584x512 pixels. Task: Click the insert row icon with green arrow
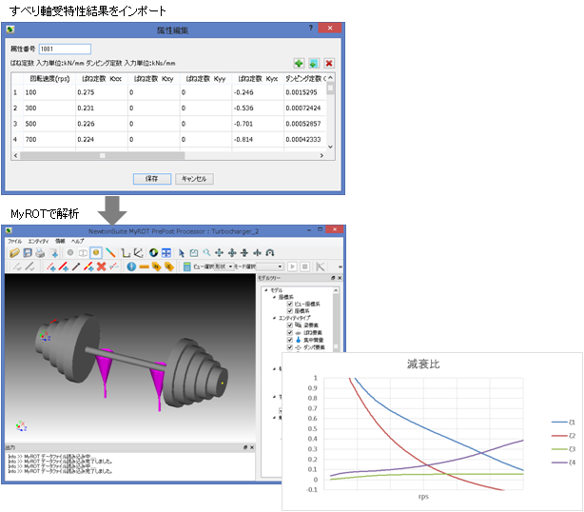[x=314, y=64]
